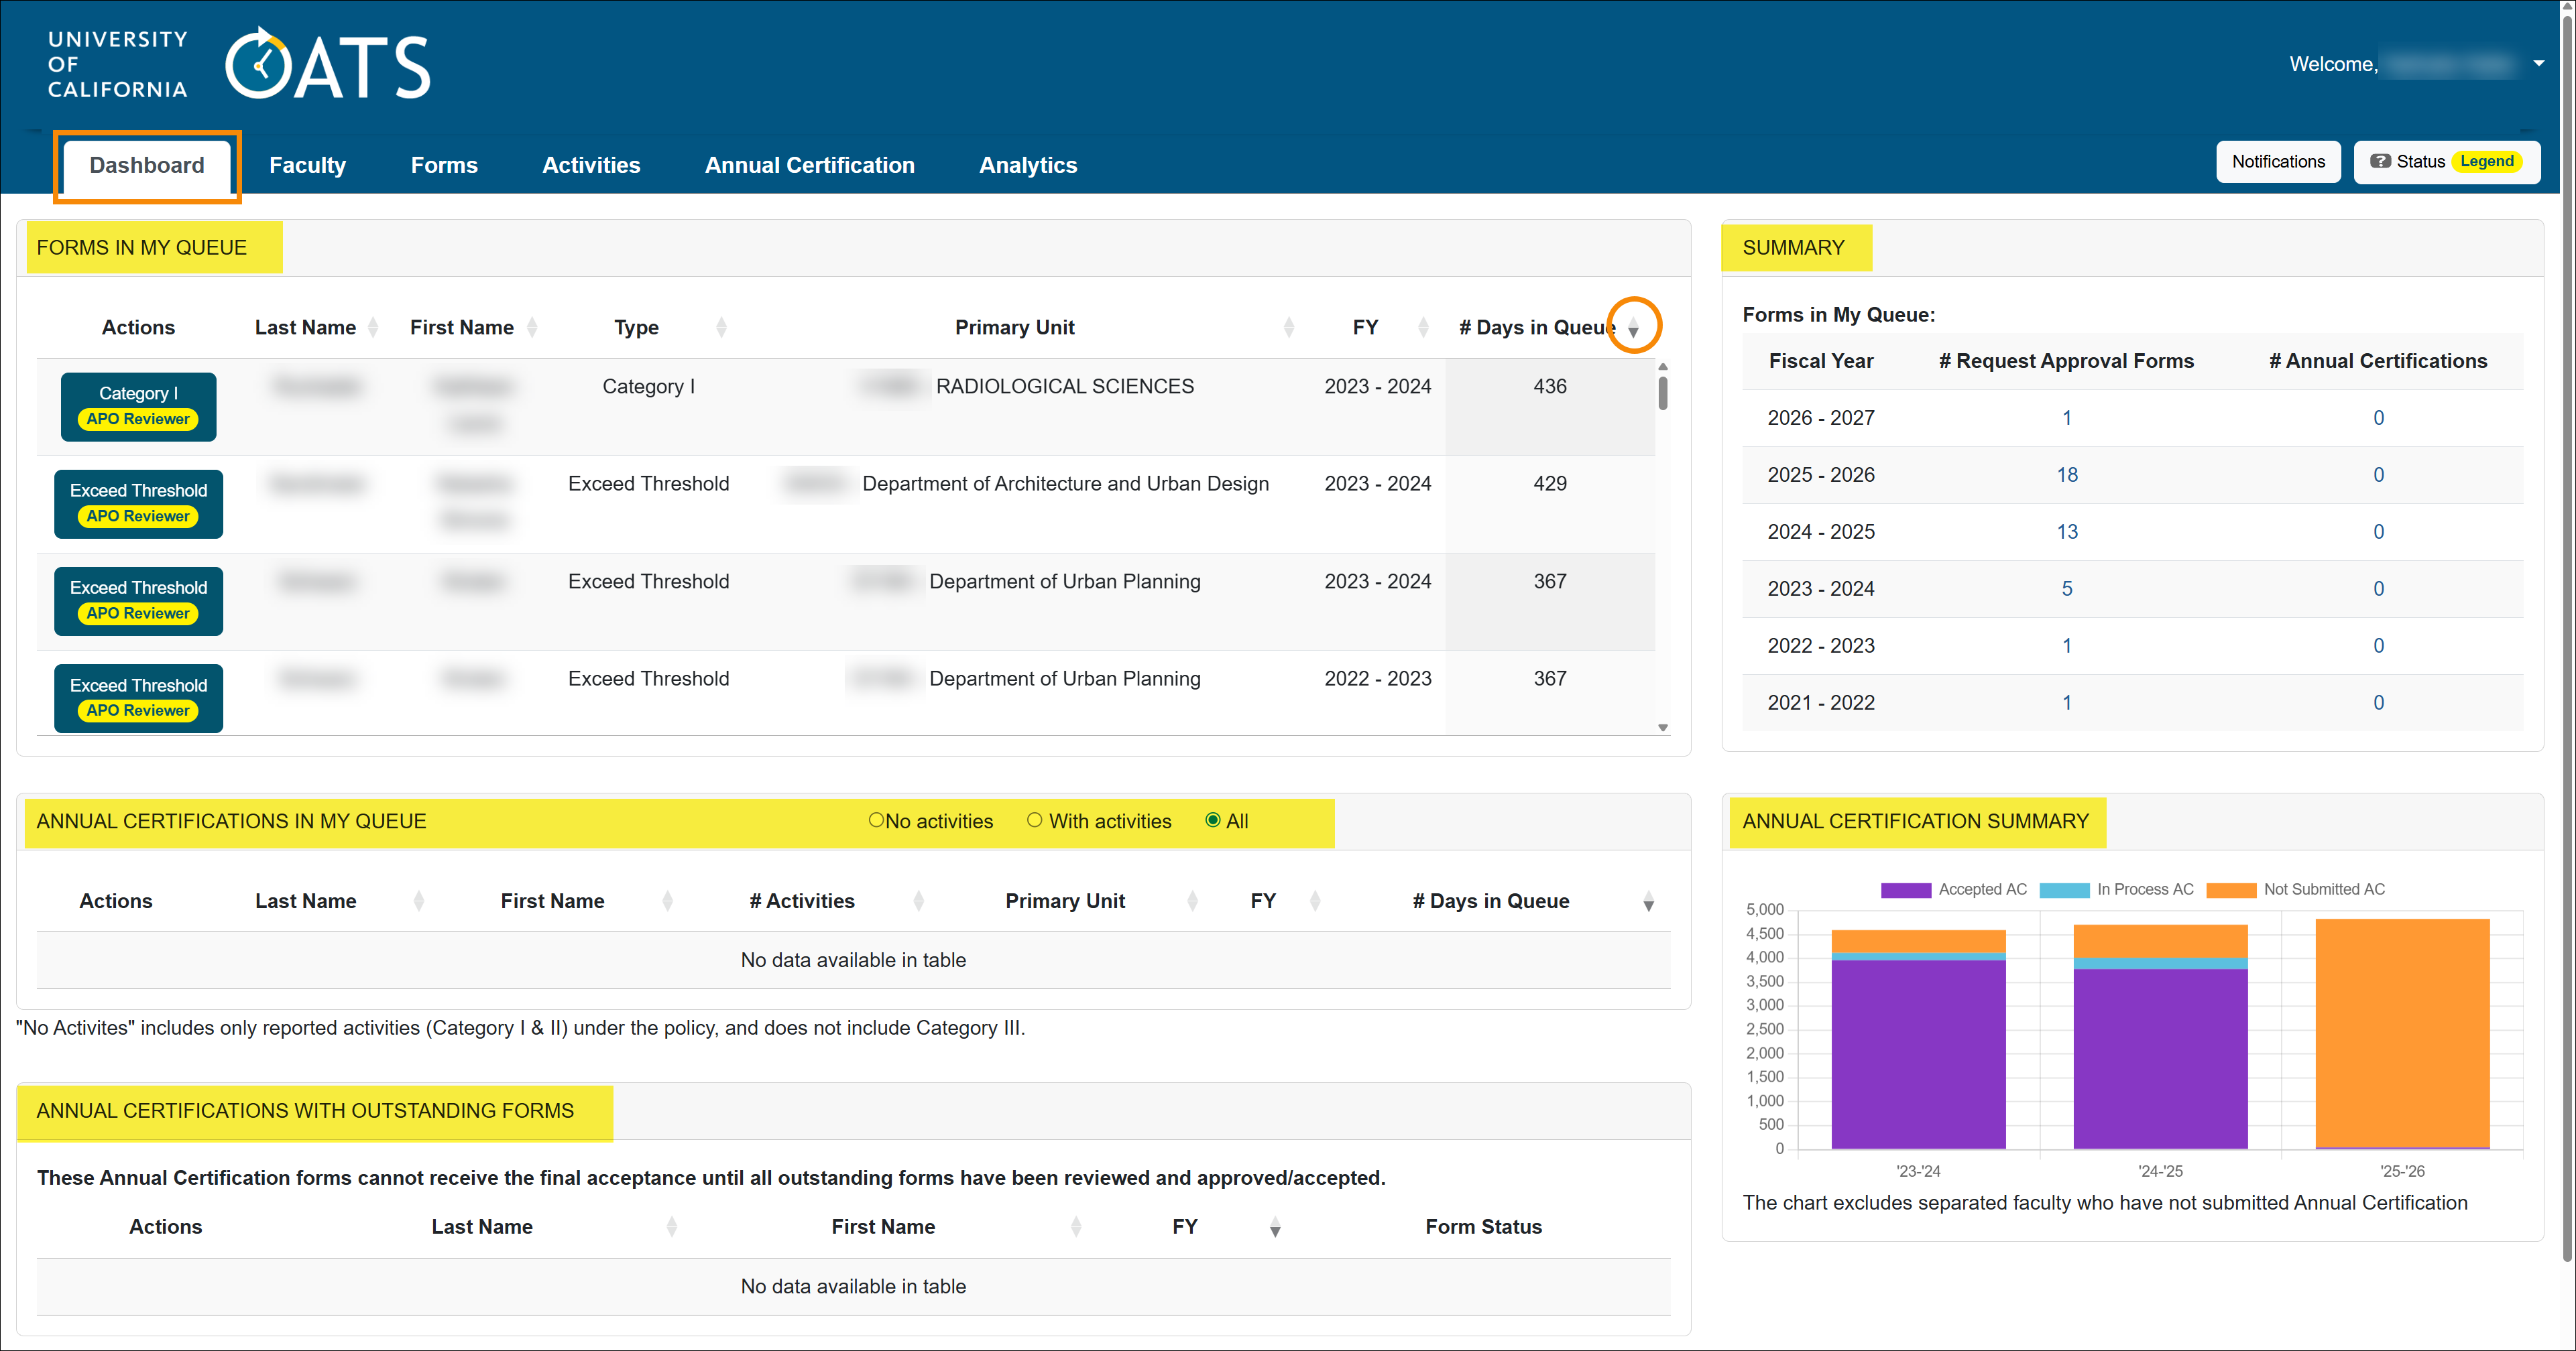Select the No activities radio button
2576x1351 pixels.
(877, 820)
